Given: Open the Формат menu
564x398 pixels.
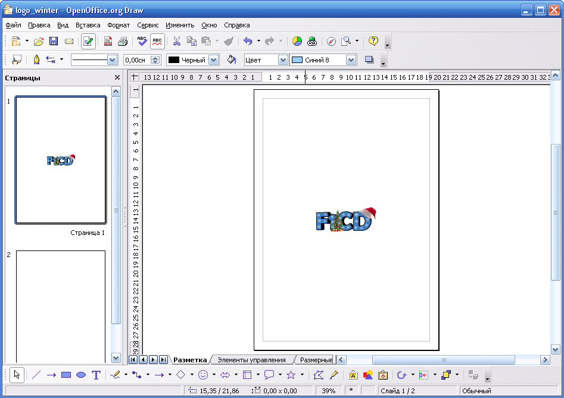Looking at the screenshot, I should [x=119, y=25].
